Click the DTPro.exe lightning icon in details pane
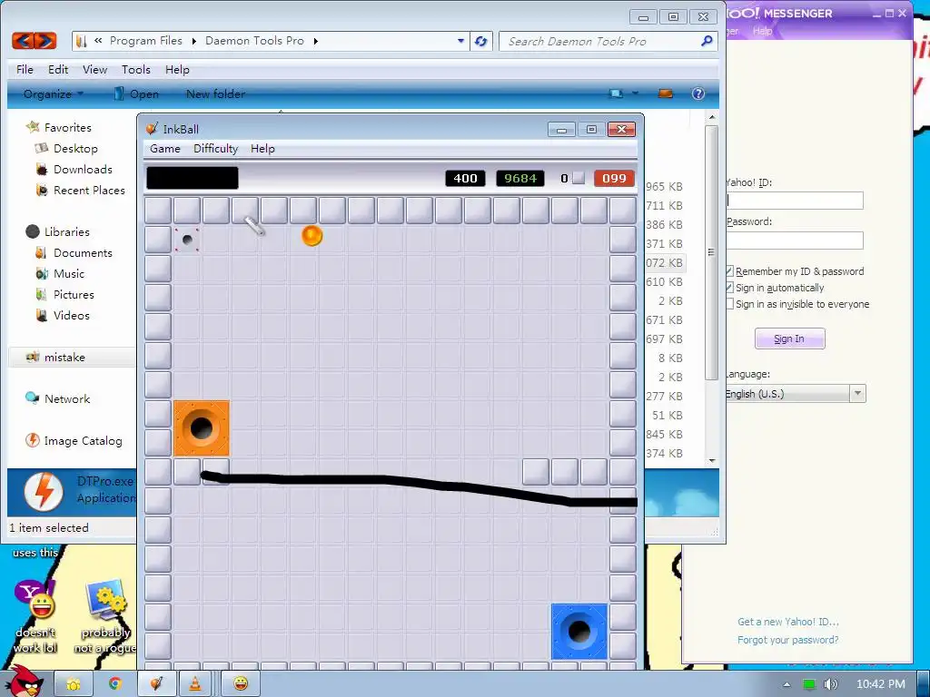The height and width of the screenshot is (697, 930). click(44, 492)
